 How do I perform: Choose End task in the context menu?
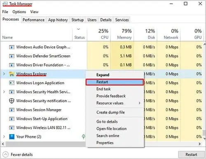115,89
